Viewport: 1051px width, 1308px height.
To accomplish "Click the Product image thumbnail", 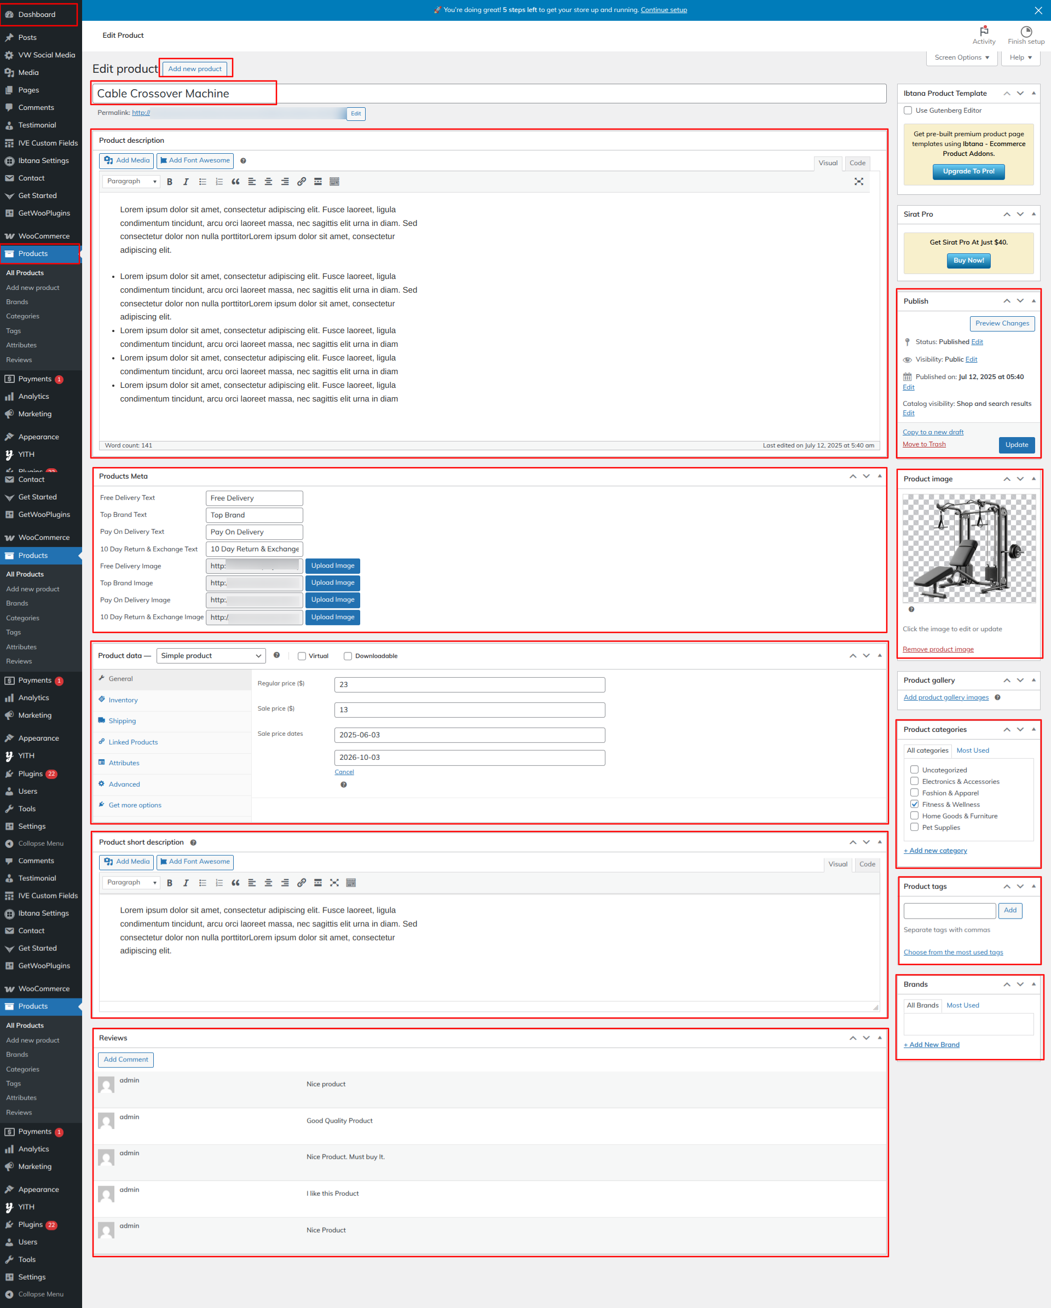I will (x=968, y=548).
